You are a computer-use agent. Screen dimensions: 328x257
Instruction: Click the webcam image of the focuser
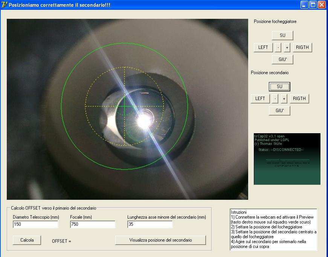(127, 109)
